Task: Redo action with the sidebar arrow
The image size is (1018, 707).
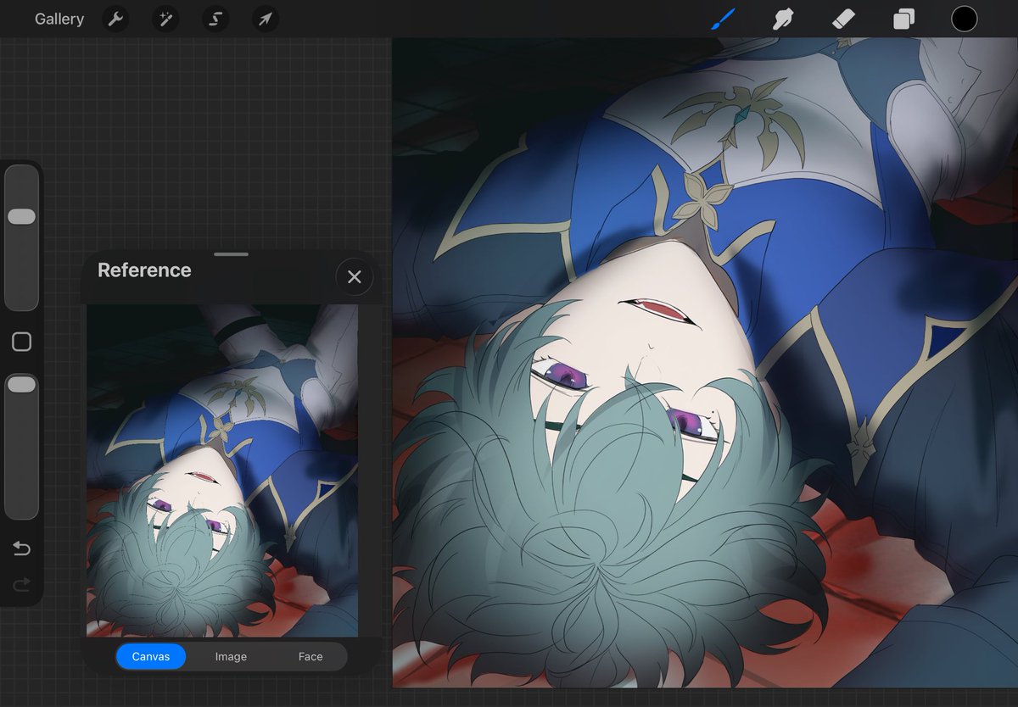Action: pos(21,584)
